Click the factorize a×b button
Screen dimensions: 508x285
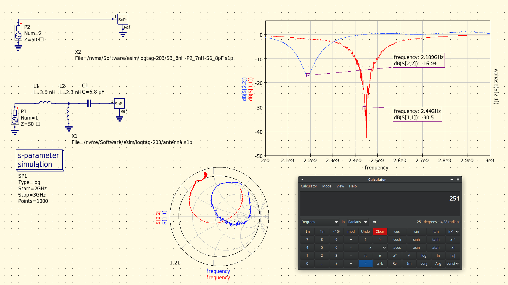[x=380, y=264]
